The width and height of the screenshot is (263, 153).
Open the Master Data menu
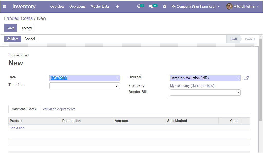point(100,6)
